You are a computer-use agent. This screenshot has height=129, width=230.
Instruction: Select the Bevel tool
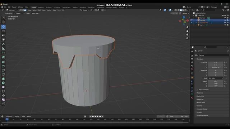pyautogui.click(x=3, y=66)
